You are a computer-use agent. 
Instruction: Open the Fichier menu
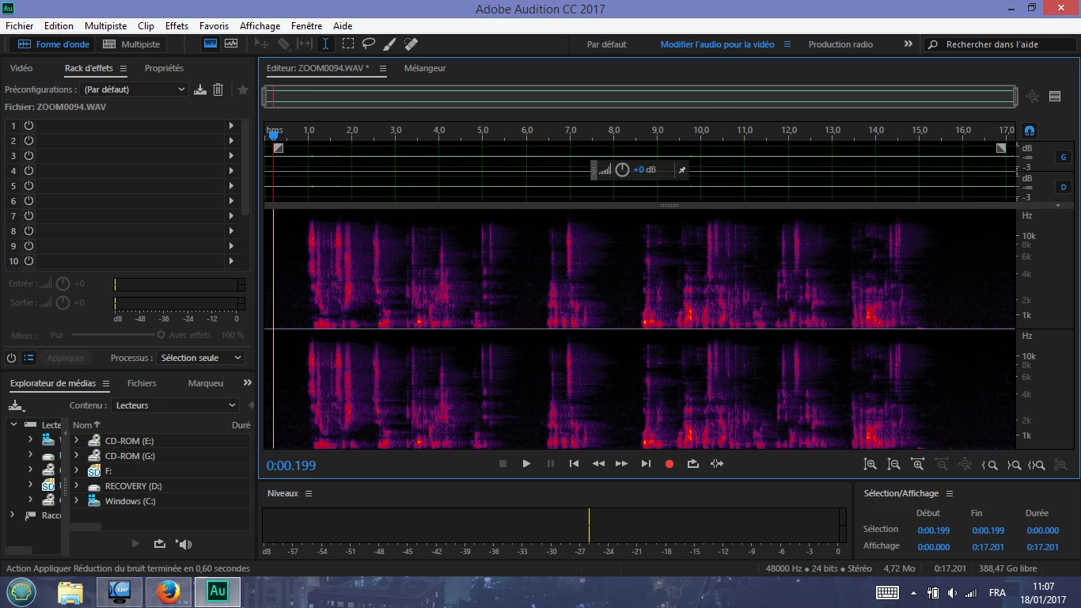20,26
